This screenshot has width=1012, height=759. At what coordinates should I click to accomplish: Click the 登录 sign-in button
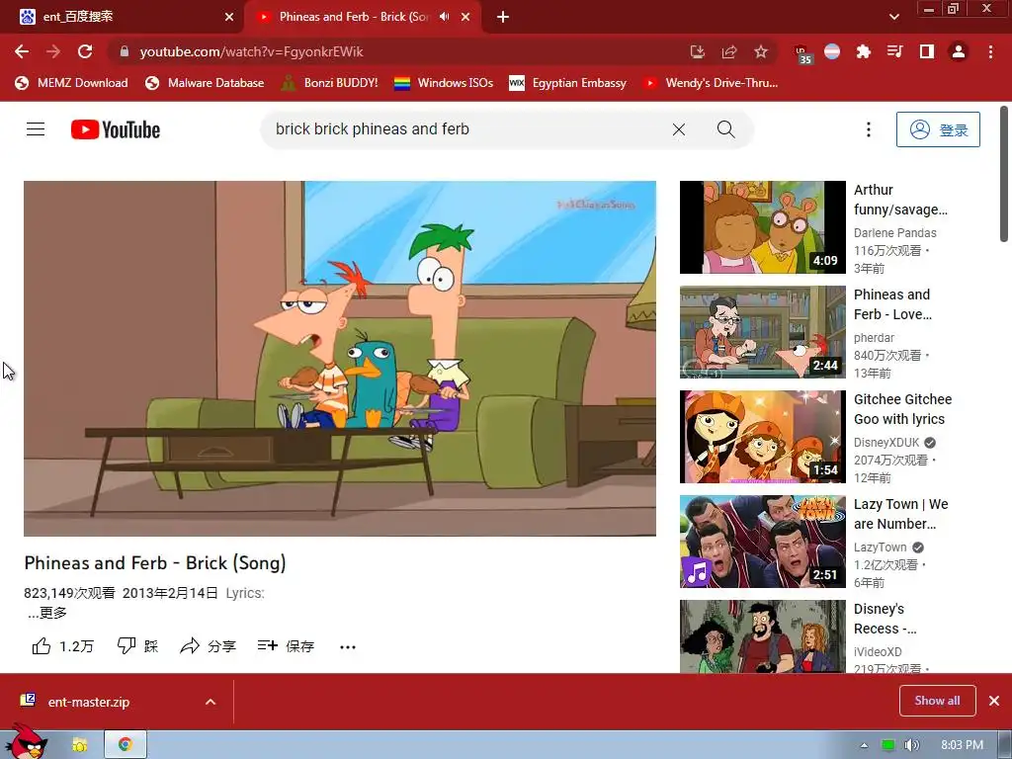click(x=938, y=129)
